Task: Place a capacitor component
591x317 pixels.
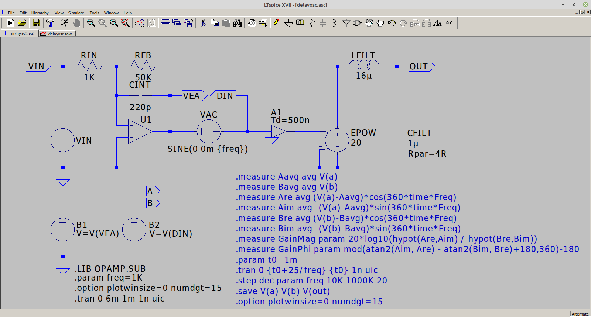Action: click(323, 23)
